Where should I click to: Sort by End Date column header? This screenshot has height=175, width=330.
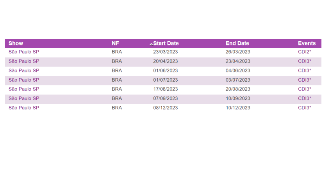click(x=237, y=44)
